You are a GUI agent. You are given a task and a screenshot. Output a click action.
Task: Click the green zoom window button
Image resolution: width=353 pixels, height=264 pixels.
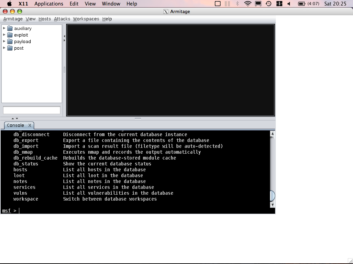point(20,11)
